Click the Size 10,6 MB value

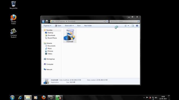click(72, 82)
